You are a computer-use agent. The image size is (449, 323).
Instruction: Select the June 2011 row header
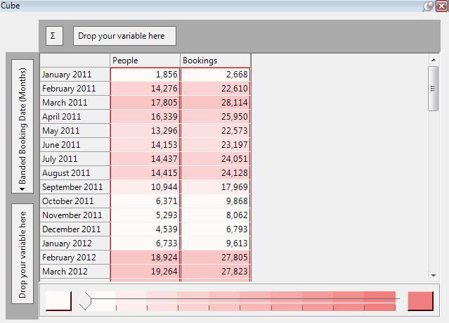(75, 145)
